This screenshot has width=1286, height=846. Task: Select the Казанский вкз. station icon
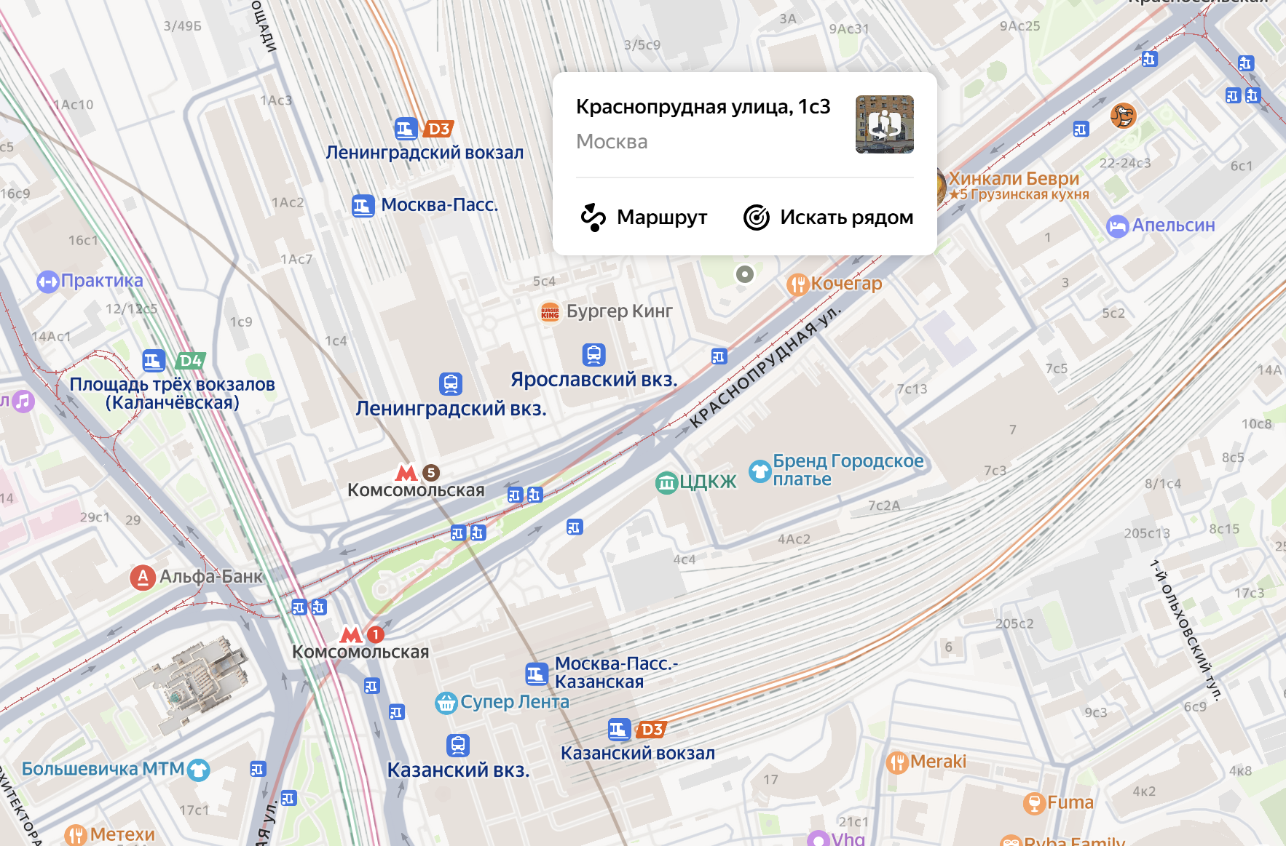(x=457, y=745)
